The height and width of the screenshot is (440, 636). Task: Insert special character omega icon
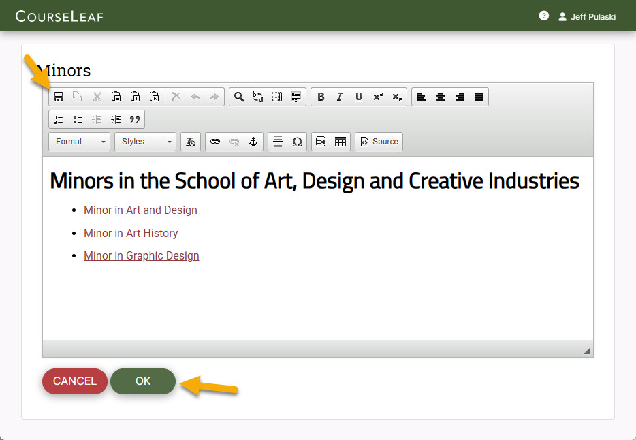pos(297,142)
